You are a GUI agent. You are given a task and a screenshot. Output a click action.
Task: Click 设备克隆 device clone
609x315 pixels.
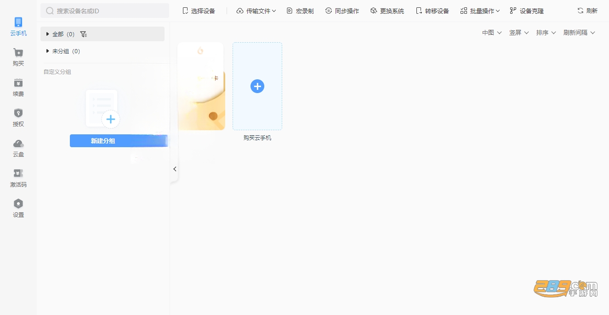(527, 11)
